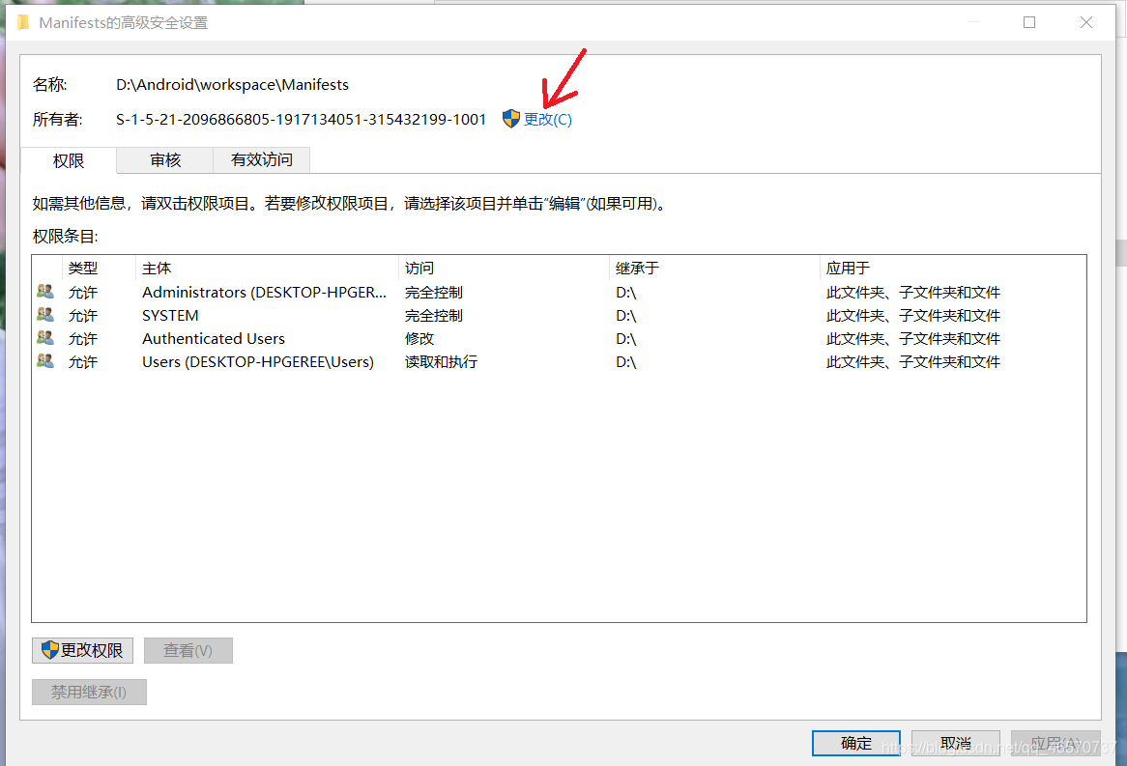Sort by the 类型 column header
1127x766 pixels.
(100, 268)
